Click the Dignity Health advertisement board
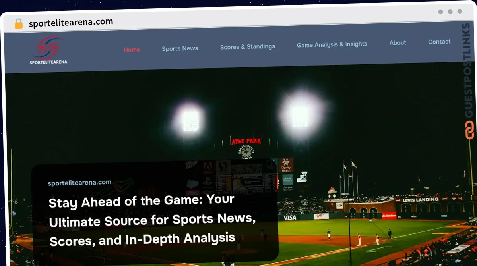The image size is (477, 266). [x=286, y=165]
